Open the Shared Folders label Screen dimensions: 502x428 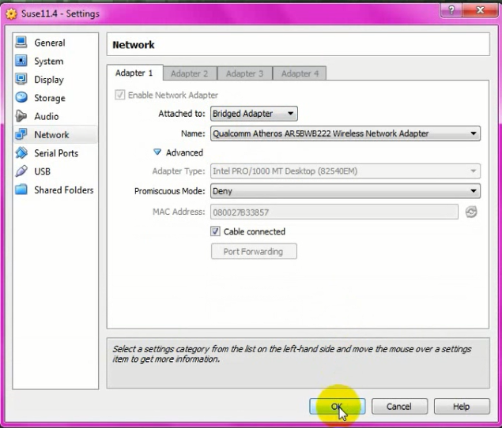(64, 190)
